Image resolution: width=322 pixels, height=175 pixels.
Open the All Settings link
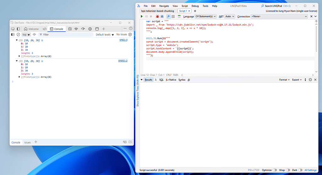(310, 170)
